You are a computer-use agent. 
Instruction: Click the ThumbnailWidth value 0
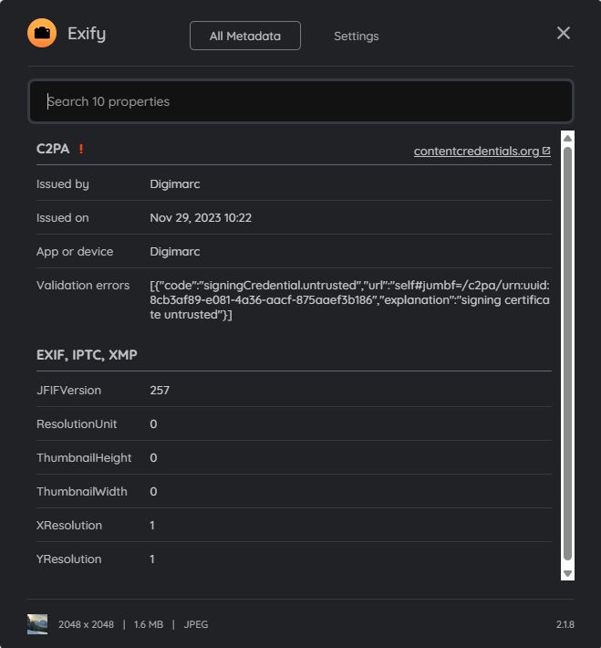[153, 491]
